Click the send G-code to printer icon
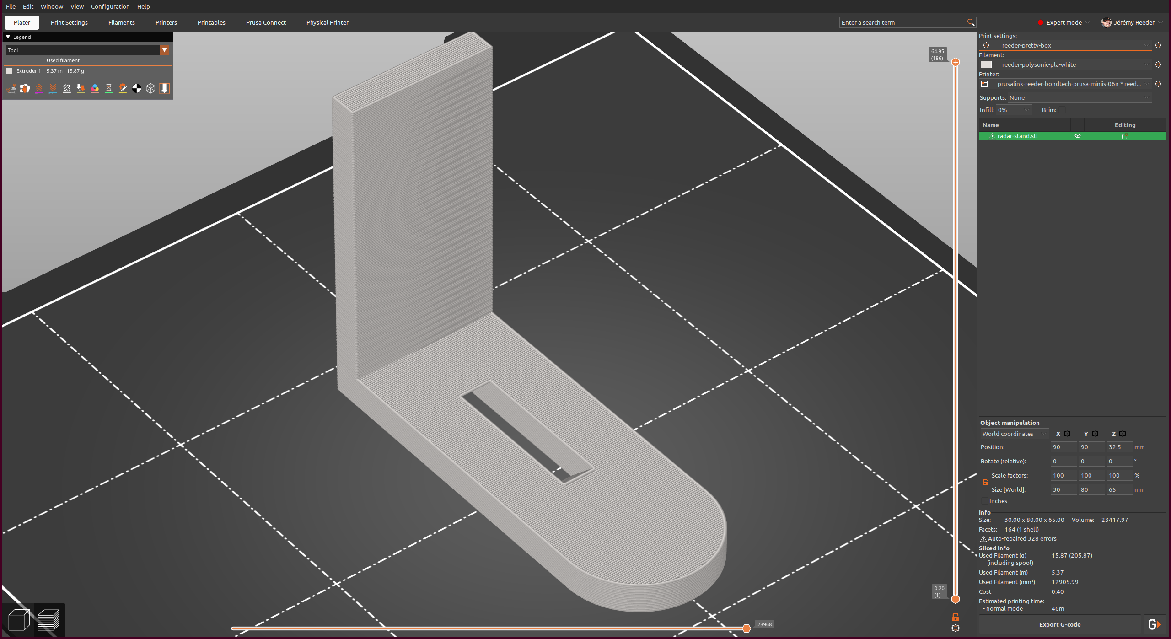The width and height of the screenshot is (1171, 639). coord(1155,624)
